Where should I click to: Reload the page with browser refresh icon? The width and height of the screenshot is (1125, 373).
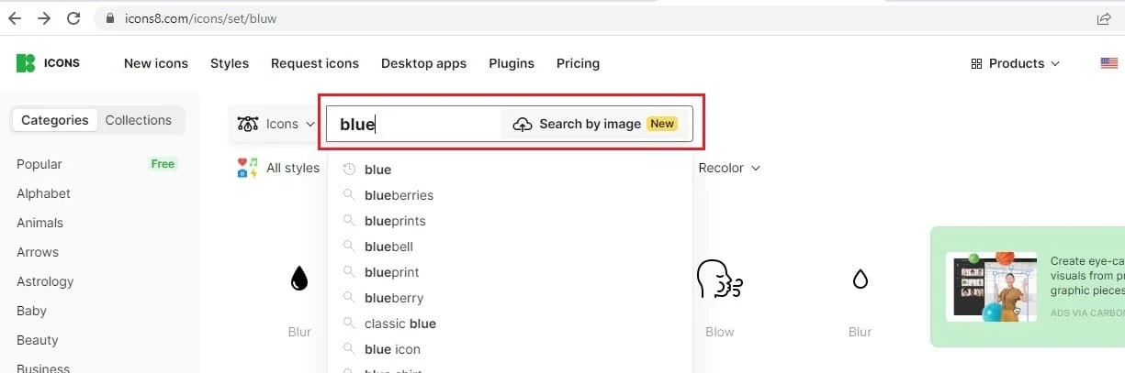point(73,18)
